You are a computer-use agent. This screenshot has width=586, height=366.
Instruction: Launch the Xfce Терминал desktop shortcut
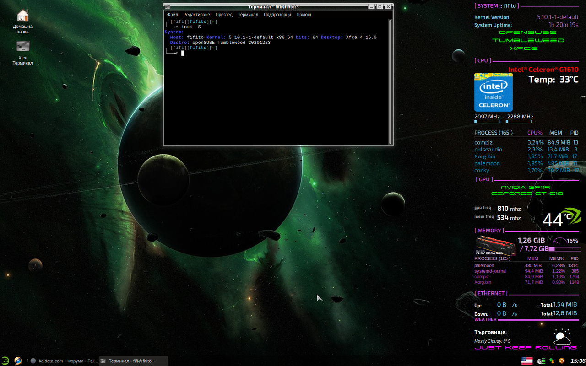(22, 53)
